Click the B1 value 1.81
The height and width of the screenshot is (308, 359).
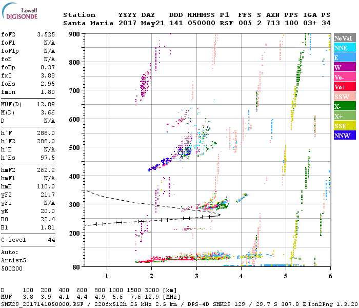pos(48,228)
